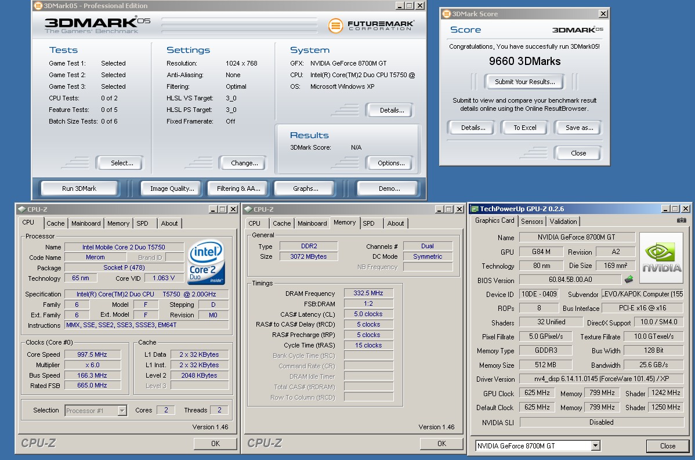Click Resolution value 1024 x 768

click(241, 63)
